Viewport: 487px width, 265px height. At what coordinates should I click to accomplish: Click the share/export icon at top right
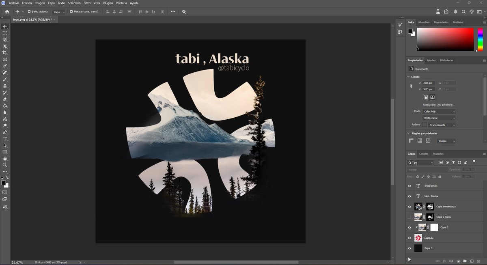click(x=446, y=12)
